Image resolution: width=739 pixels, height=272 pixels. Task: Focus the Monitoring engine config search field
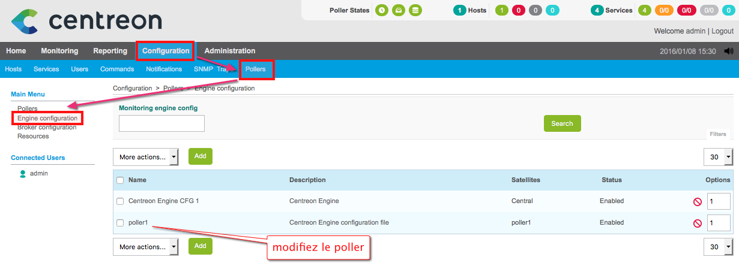point(161,123)
